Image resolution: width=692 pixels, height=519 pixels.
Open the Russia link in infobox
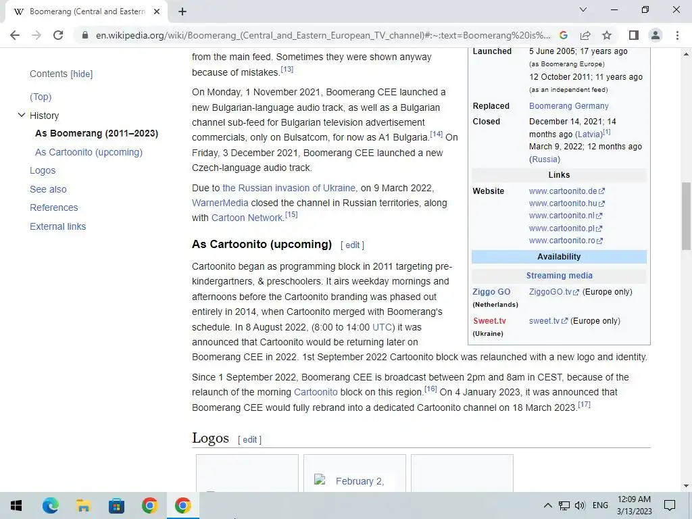(x=545, y=159)
